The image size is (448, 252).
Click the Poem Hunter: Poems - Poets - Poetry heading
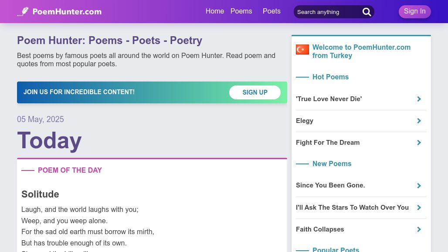click(x=110, y=40)
